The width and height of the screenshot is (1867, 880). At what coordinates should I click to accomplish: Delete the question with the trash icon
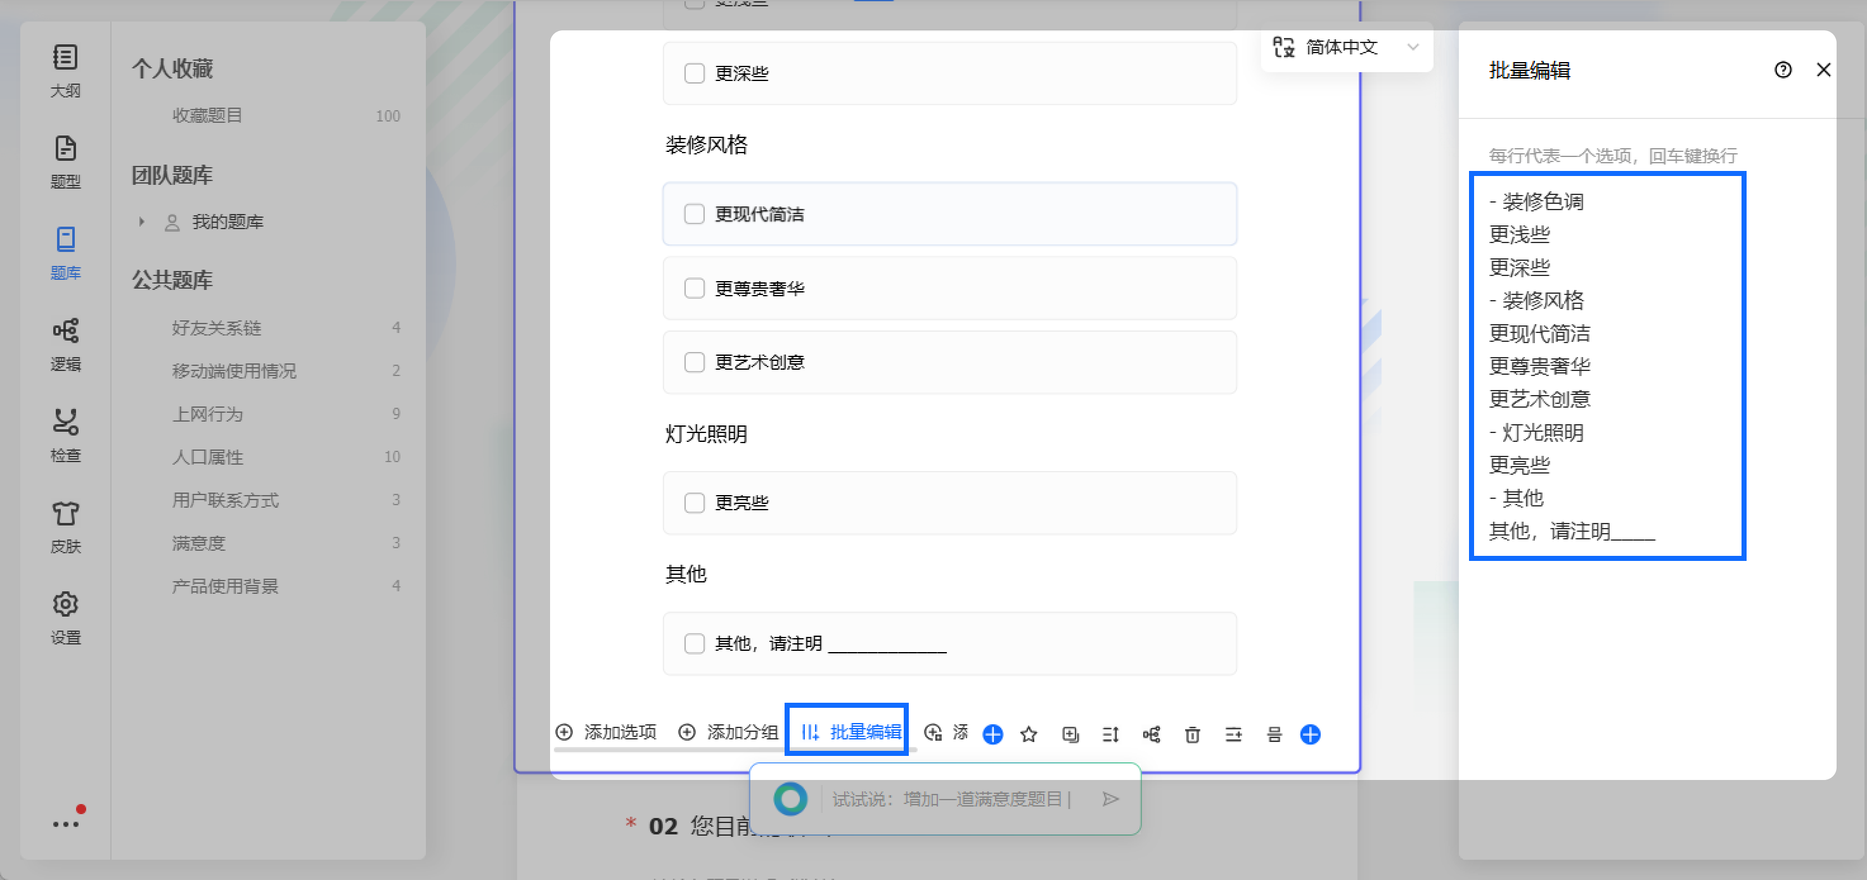click(x=1192, y=734)
